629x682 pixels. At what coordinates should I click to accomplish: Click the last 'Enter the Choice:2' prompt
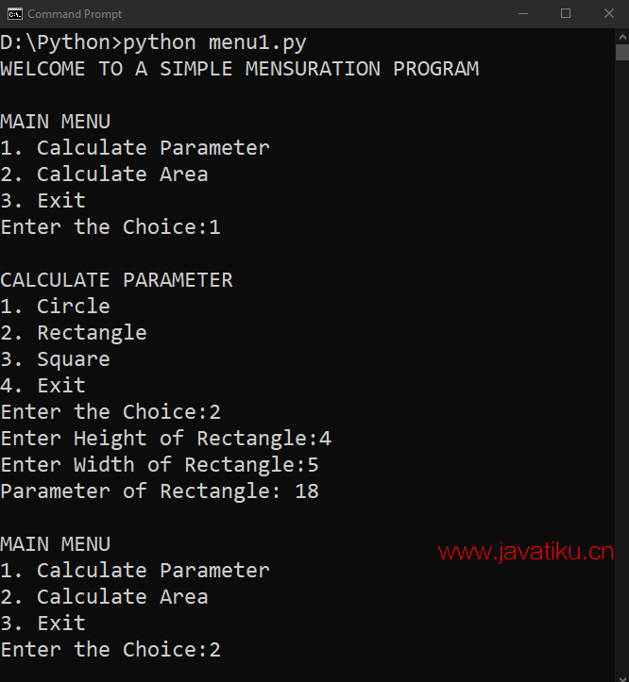pyautogui.click(x=110, y=650)
